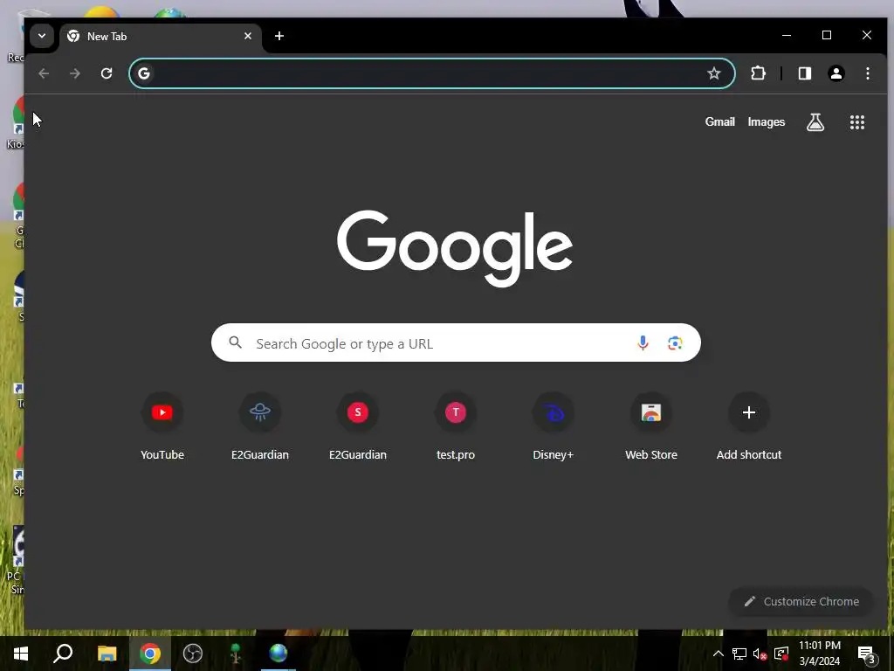Open the Google apps grid
Image resolution: width=894 pixels, height=671 pixels.
(857, 122)
